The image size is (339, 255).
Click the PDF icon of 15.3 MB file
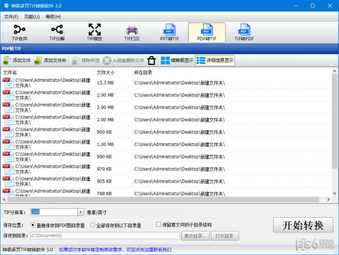click(x=8, y=83)
